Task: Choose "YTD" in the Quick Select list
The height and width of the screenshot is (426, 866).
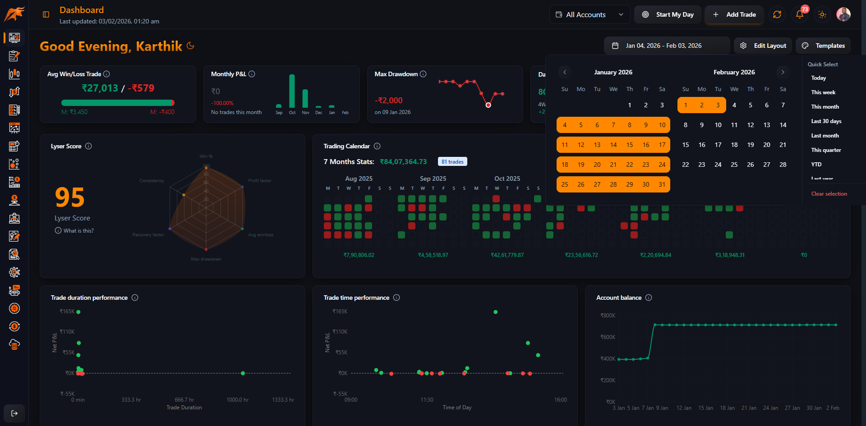Action: click(816, 165)
